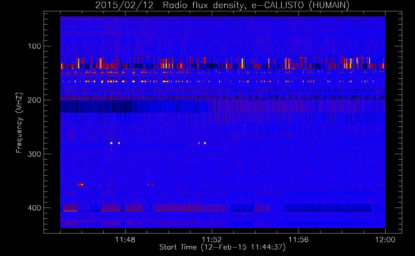
Task: Click the 200 frequency tick label
Action: (x=34, y=100)
